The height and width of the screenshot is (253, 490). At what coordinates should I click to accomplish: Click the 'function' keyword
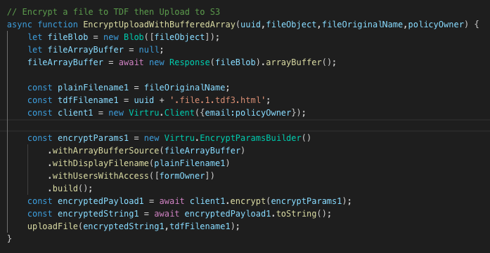58,25
